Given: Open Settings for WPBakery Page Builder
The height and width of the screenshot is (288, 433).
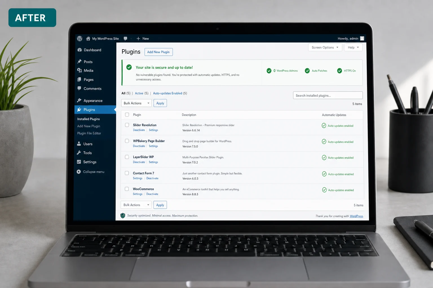Looking at the screenshot, I should point(153,146).
